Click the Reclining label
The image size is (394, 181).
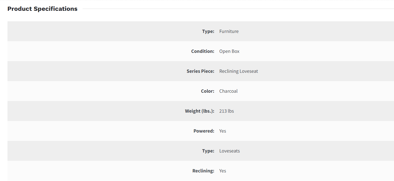(203, 171)
